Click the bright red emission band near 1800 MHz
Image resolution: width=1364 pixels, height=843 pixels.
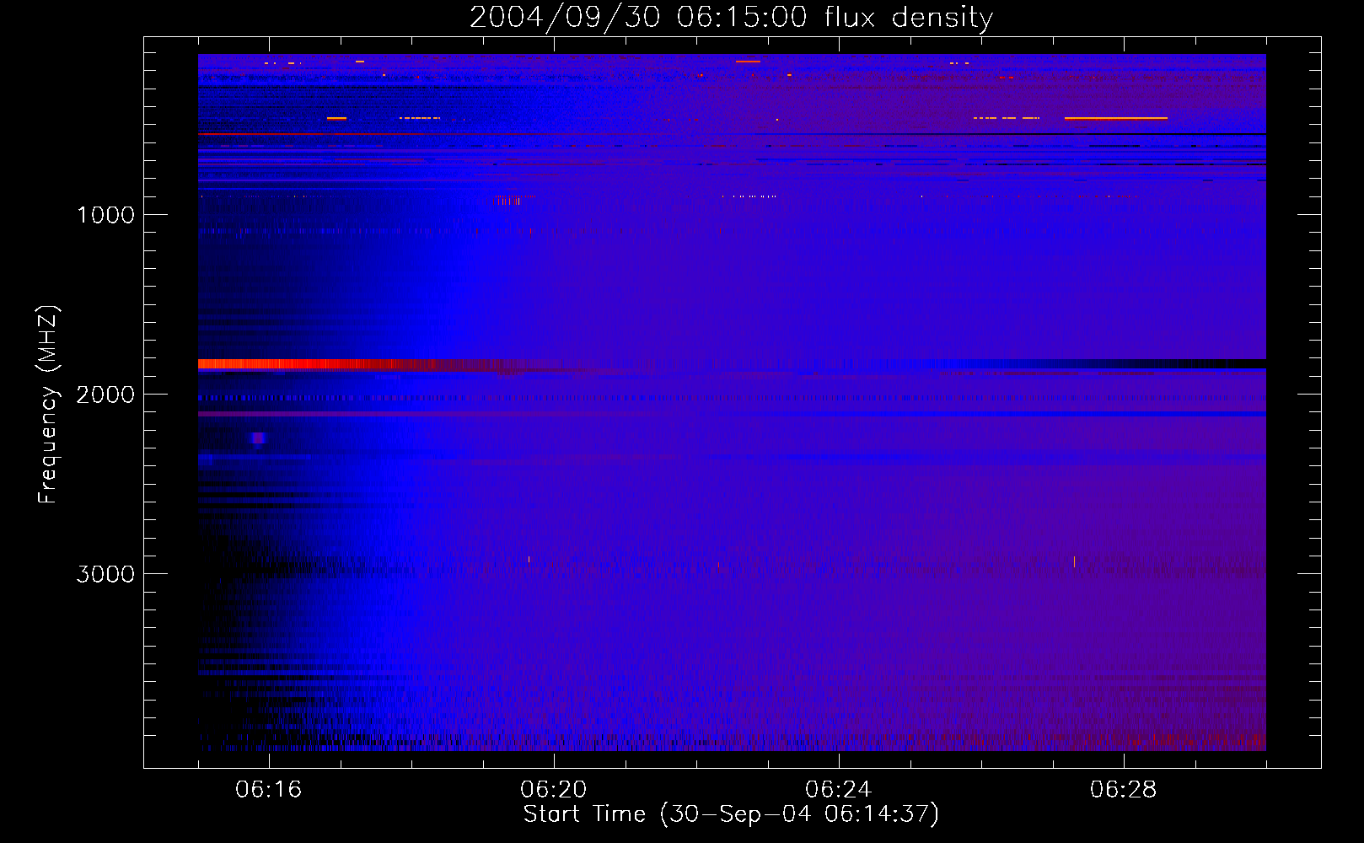coord(337,364)
